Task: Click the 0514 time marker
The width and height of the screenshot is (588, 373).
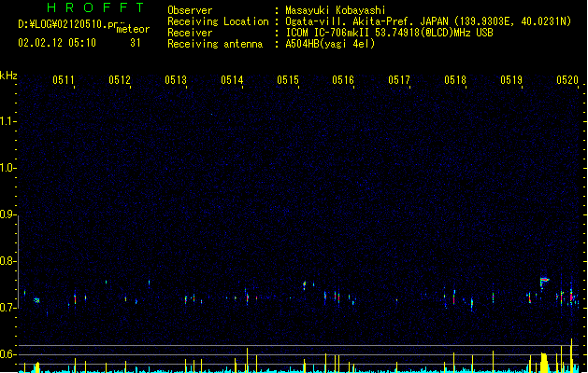Action: (232, 80)
